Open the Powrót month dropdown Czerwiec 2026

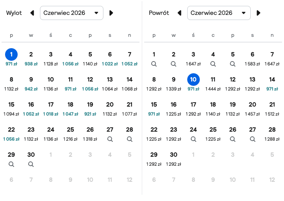tap(219, 13)
